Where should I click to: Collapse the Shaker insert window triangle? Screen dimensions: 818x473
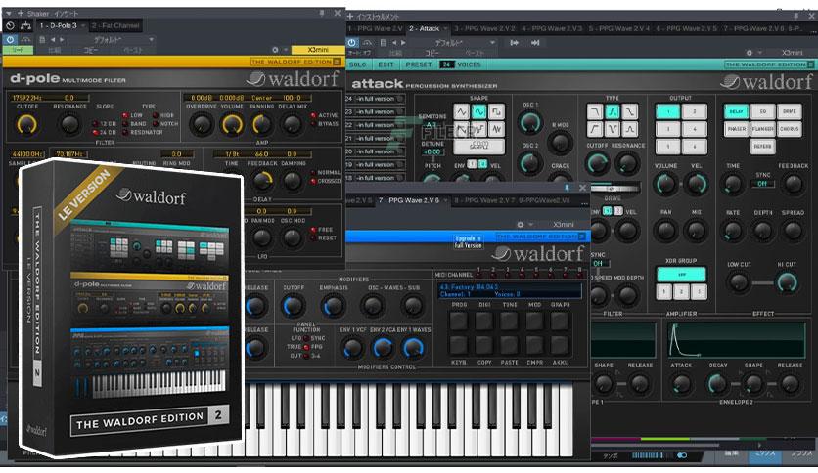[9, 13]
